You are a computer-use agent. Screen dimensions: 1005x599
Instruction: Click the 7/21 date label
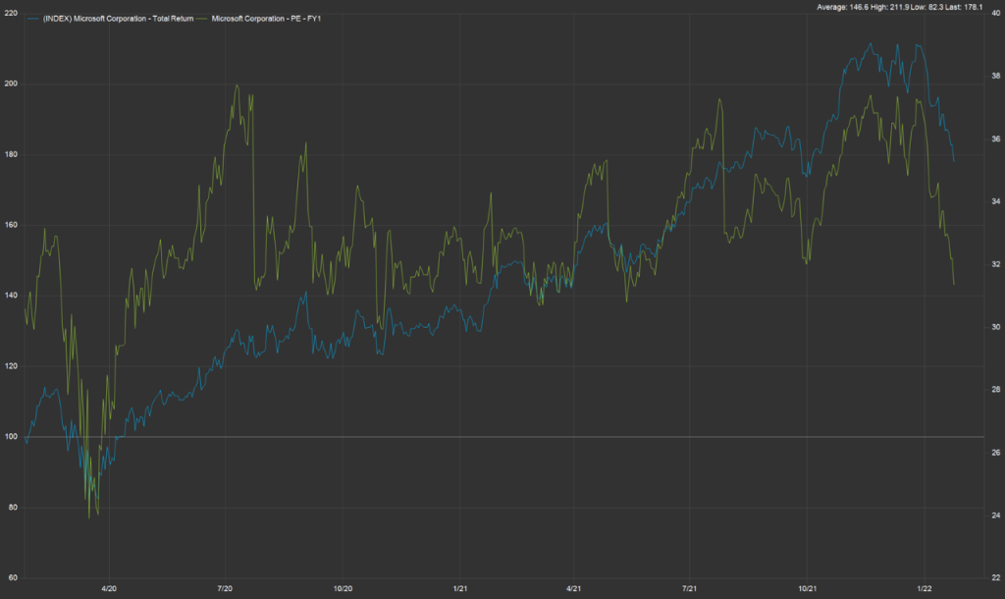tap(690, 588)
